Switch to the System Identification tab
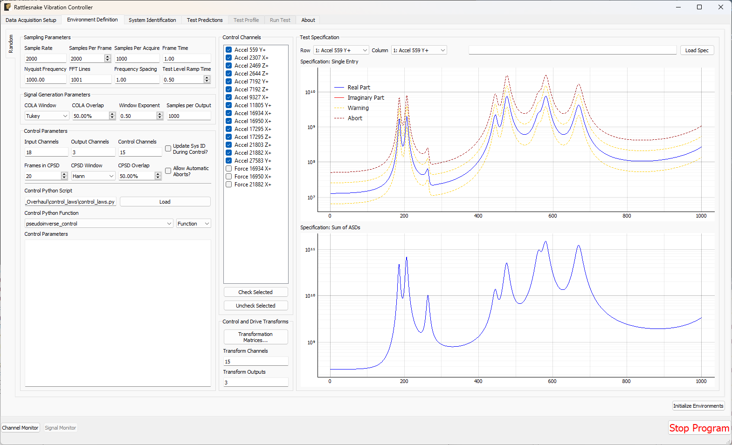Viewport: 732px width, 445px height. point(152,20)
